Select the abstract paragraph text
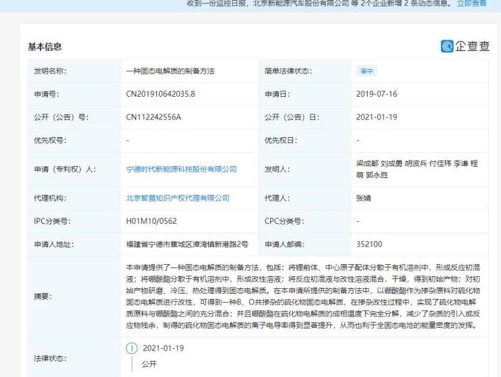 point(303,296)
